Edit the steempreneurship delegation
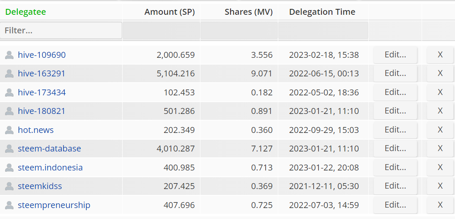The width and height of the screenshot is (455, 219). tap(395, 205)
